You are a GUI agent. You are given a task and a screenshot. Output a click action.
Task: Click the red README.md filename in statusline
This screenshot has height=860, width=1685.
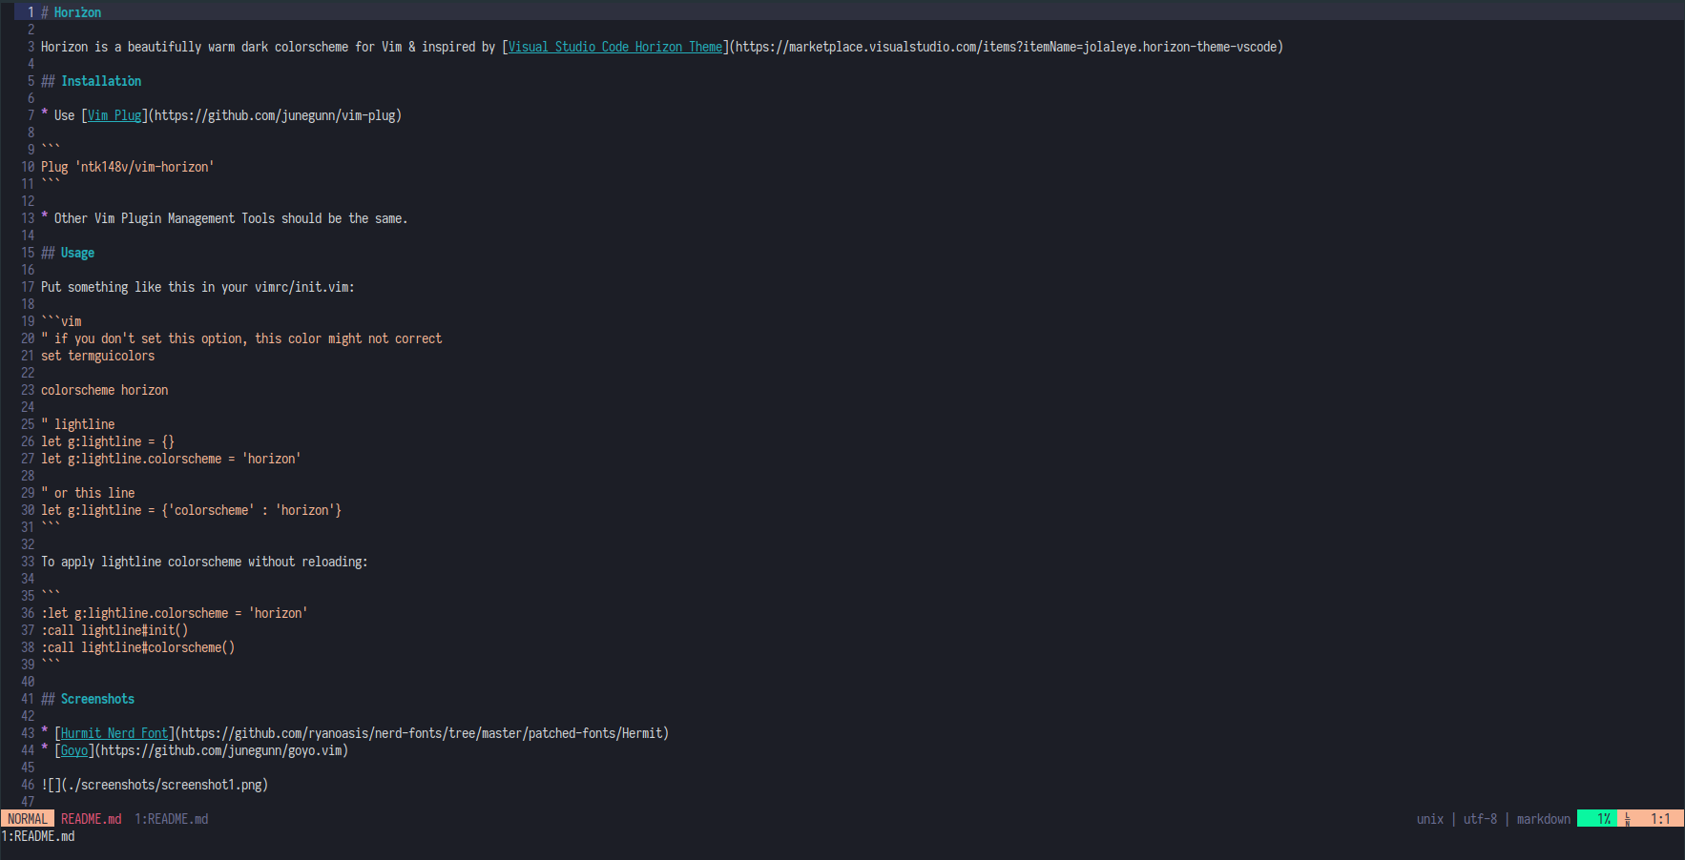pyautogui.click(x=92, y=819)
